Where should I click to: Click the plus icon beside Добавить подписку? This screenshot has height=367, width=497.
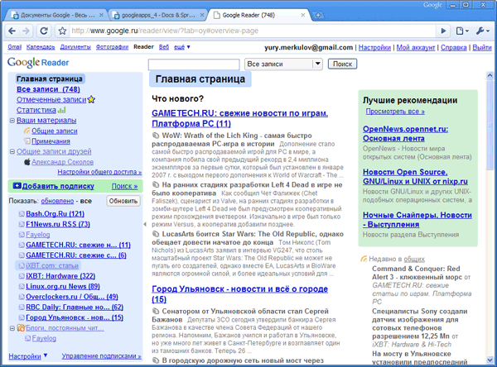pyautogui.click(x=17, y=186)
